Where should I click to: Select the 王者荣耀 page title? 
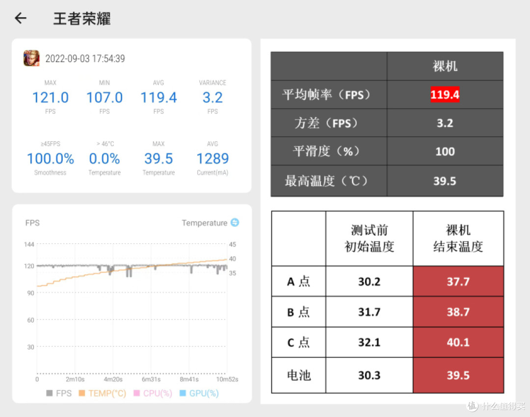coord(82,19)
